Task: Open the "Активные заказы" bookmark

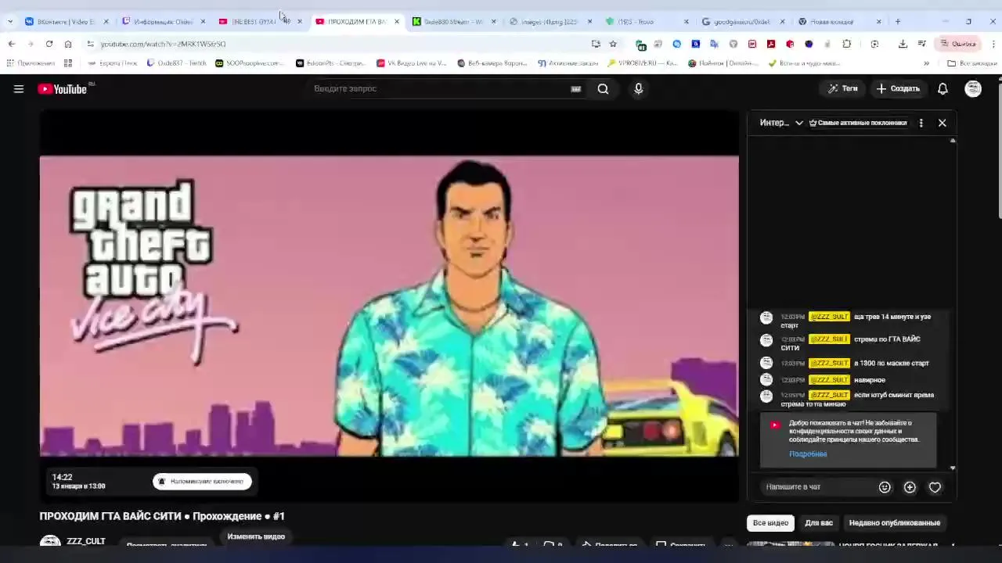Action: [x=568, y=63]
